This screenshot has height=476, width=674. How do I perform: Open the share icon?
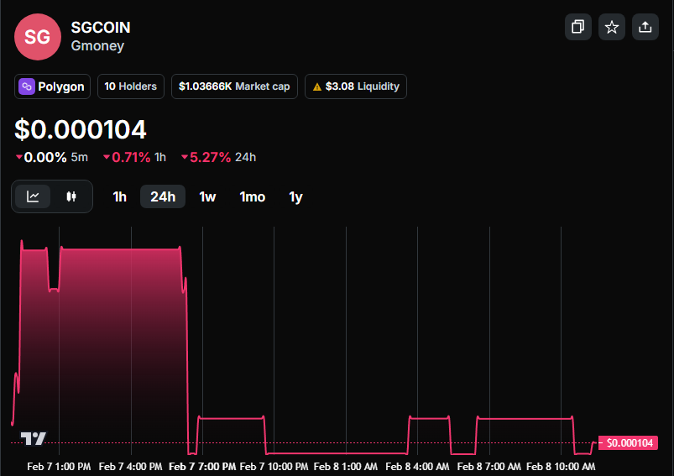(x=645, y=27)
